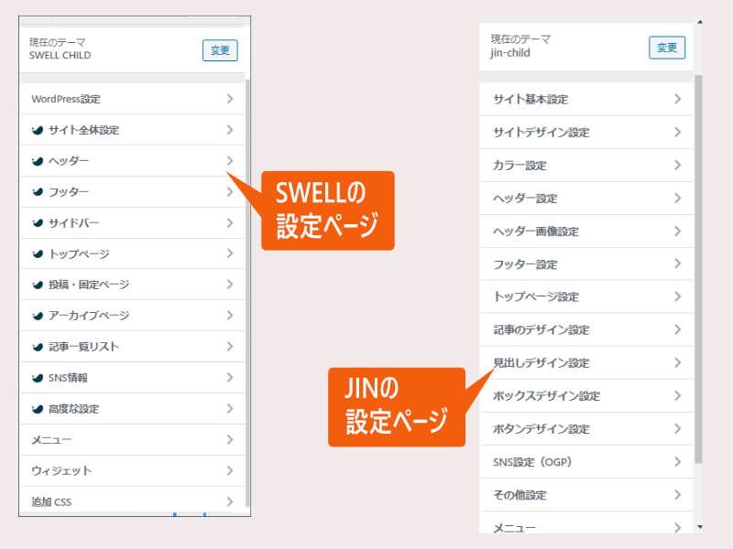Viewport: 733px width, 549px height.
Task: Open サイドバー section in SWELL panel
Action: 133,223
